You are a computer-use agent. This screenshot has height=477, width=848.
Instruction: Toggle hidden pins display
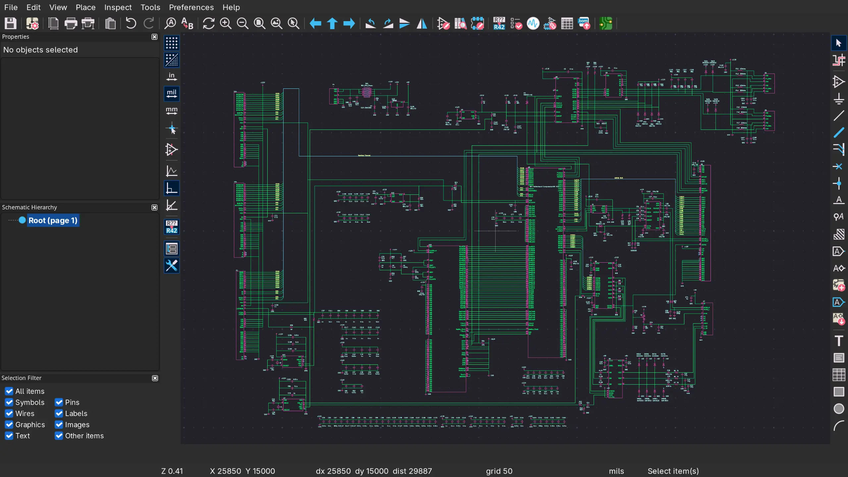pos(172,149)
